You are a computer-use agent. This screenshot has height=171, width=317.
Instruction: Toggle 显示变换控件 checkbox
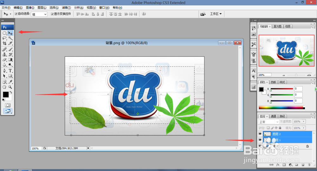tap(52, 14)
